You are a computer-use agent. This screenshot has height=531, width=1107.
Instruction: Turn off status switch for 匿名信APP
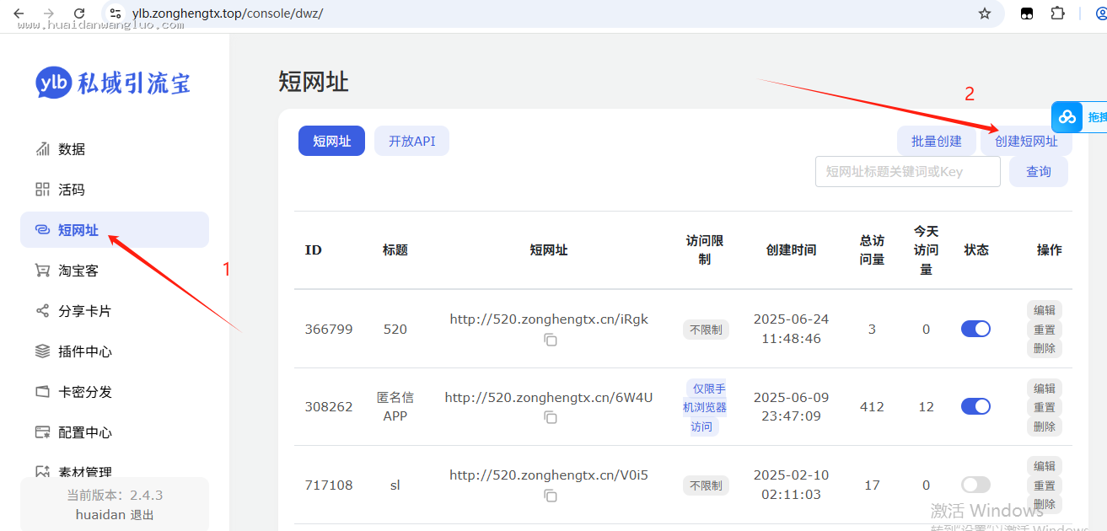click(975, 406)
